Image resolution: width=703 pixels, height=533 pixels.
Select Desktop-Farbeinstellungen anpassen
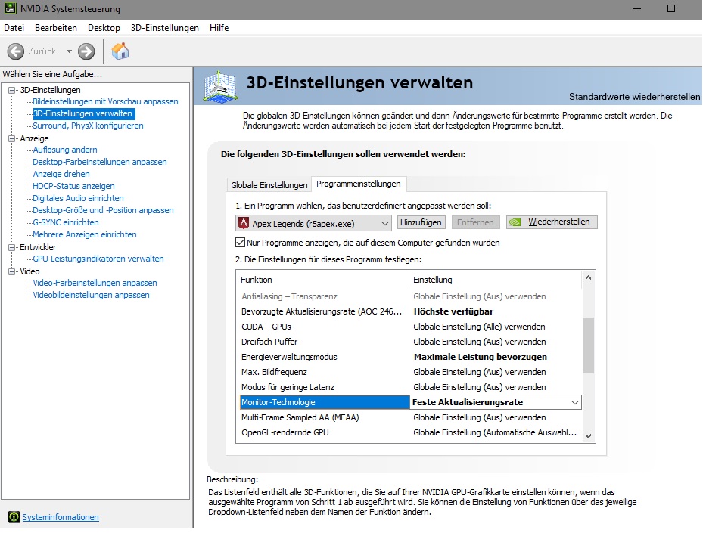click(100, 162)
